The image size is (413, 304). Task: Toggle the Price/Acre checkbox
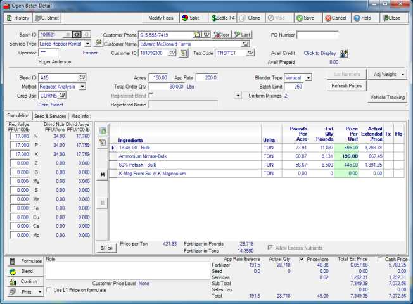tap(301, 259)
